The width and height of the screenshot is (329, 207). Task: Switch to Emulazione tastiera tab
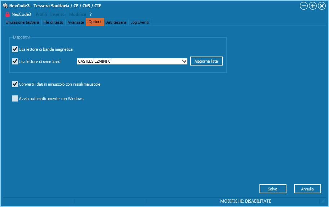pos(22,22)
